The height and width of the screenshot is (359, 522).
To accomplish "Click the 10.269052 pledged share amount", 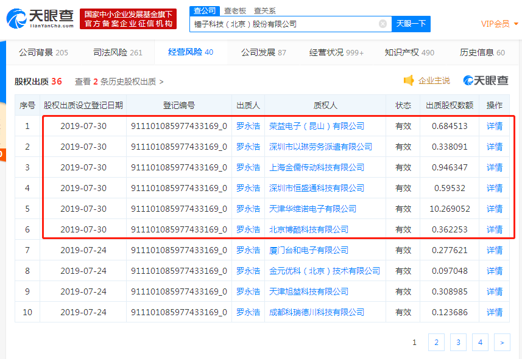I will tap(450, 209).
